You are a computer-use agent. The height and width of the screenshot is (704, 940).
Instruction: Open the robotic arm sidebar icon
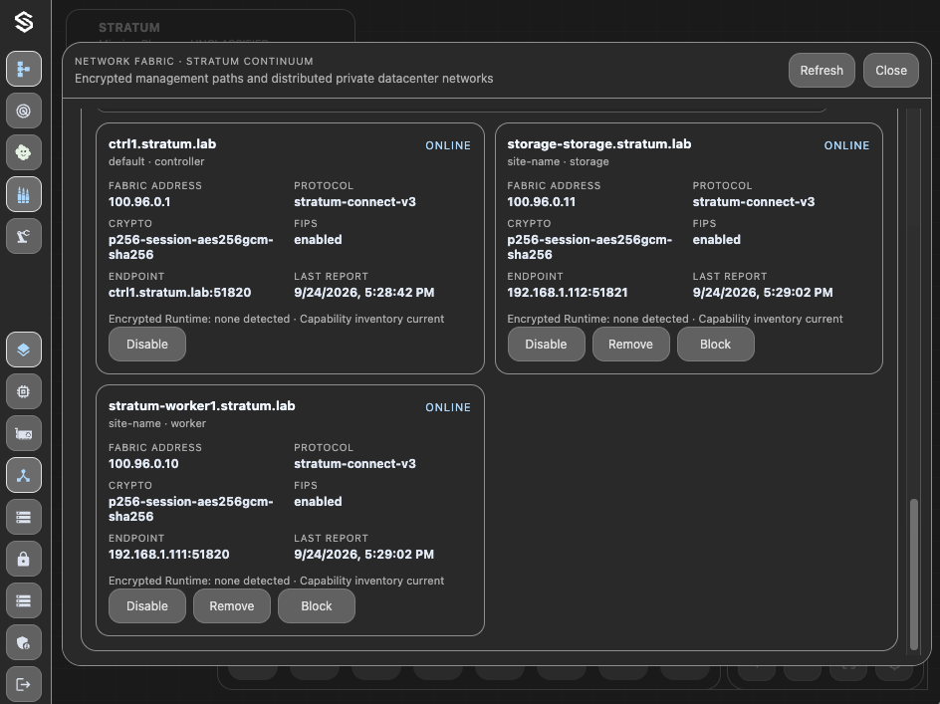pyautogui.click(x=24, y=236)
